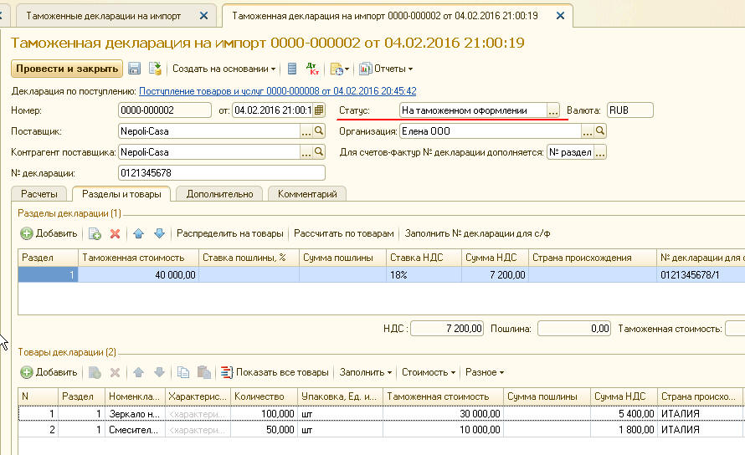The height and width of the screenshot is (455, 745).
Task: Click delete icon in Товары декларации toolbar
Action: pos(115,372)
